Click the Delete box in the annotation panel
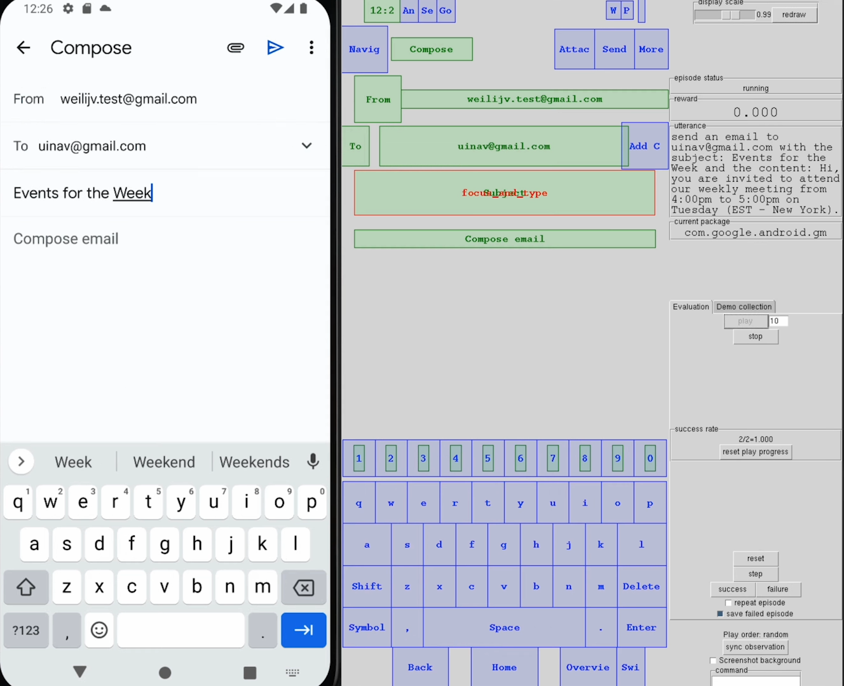This screenshot has width=844, height=686. click(642, 586)
